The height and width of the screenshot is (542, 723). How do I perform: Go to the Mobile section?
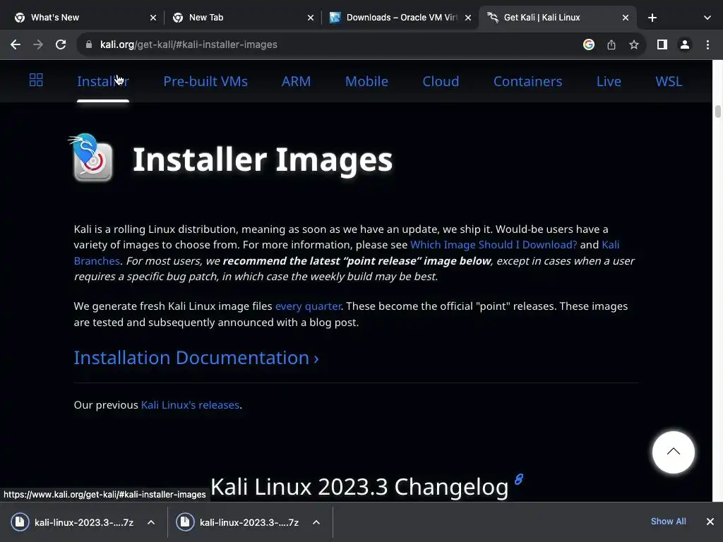coord(366,81)
